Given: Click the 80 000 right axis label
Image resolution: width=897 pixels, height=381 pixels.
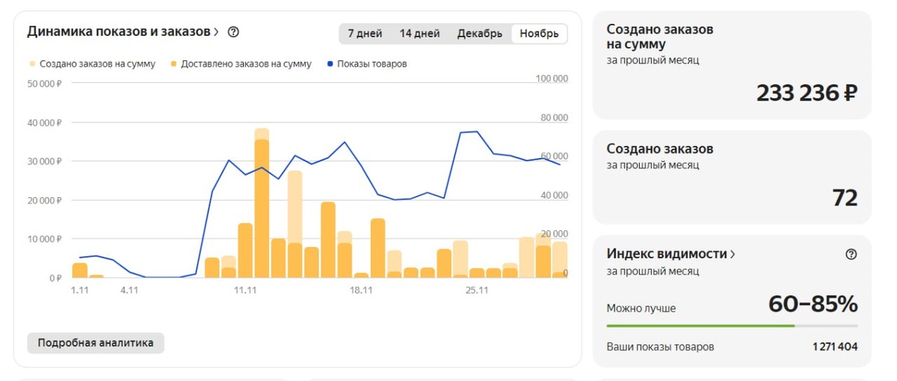Looking at the screenshot, I should pos(554,117).
